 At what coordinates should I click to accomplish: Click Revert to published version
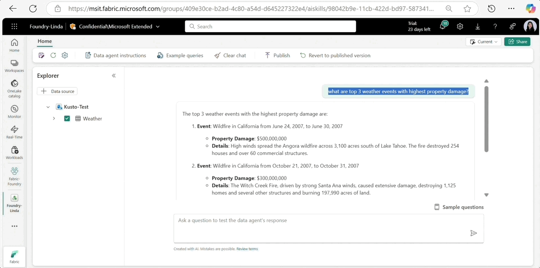click(335, 55)
